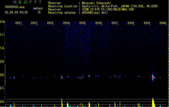This screenshot has height=107, width=169.
Task: Click the receiver text ICOM IC-575 53.7492 MHz USB
Action: pyautogui.click(x=108, y=9)
